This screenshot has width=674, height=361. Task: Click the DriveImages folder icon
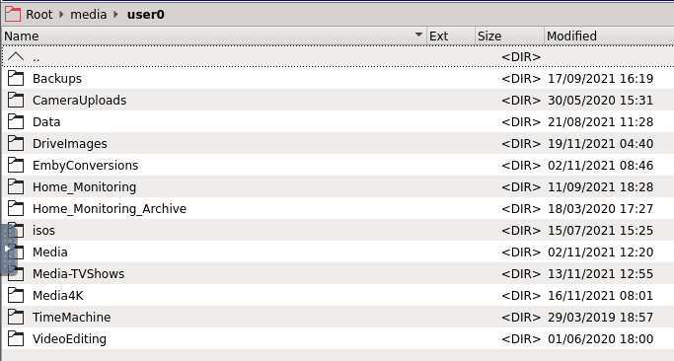click(16, 144)
